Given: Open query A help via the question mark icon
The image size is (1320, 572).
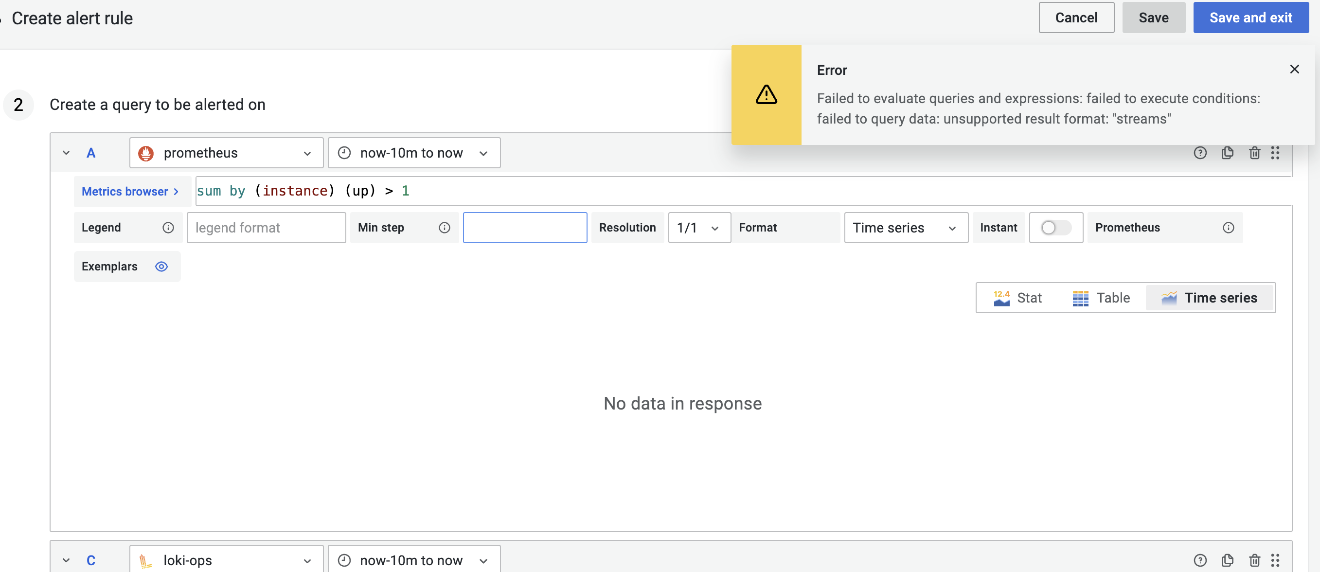Looking at the screenshot, I should (1200, 152).
